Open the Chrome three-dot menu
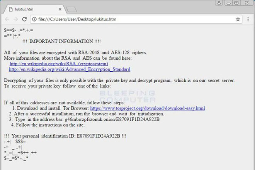255x170 pixels. (x=248, y=19)
